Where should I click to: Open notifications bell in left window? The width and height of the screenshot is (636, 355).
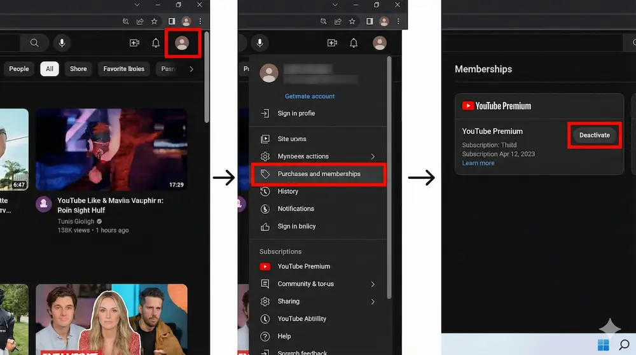(x=156, y=43)
